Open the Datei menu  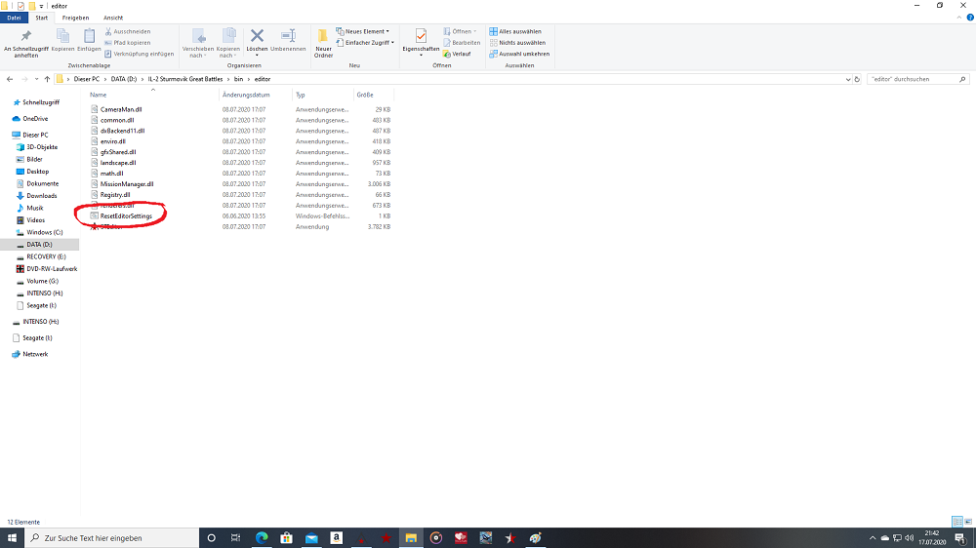pyautogui.click(x=15, y=18)
